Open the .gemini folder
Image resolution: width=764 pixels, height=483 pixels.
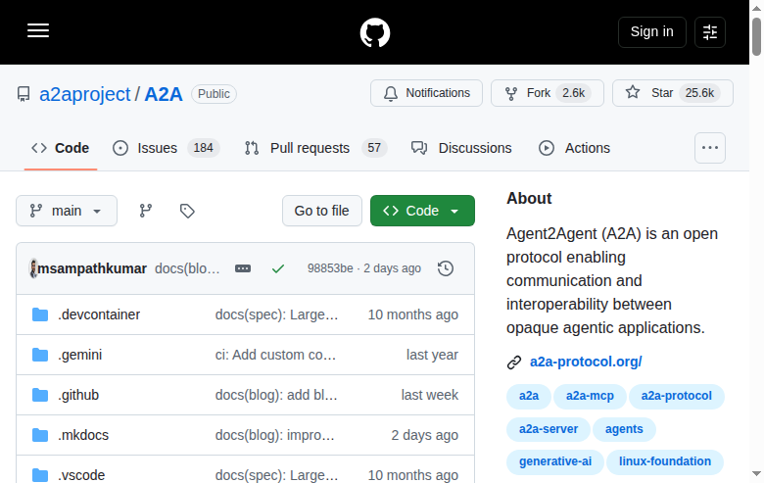tap(80, 355)
